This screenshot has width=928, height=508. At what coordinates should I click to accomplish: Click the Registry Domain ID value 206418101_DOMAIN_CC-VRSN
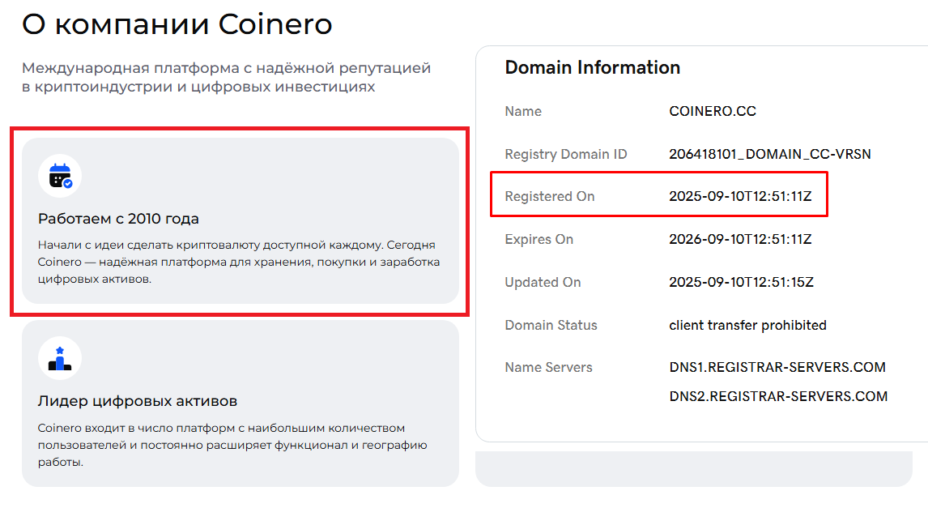point(770,154)
